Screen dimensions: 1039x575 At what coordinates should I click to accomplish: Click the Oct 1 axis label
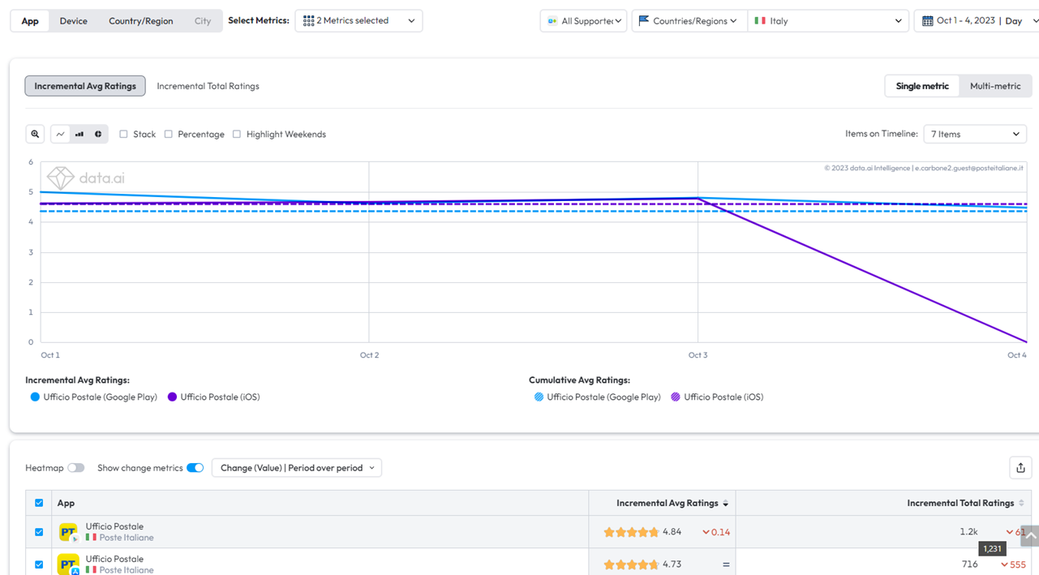pyautogui.click(x=50, y=355)
